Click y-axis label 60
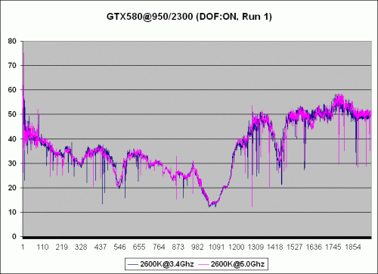This screenshot has height=274, width=378. click(12, 90)
